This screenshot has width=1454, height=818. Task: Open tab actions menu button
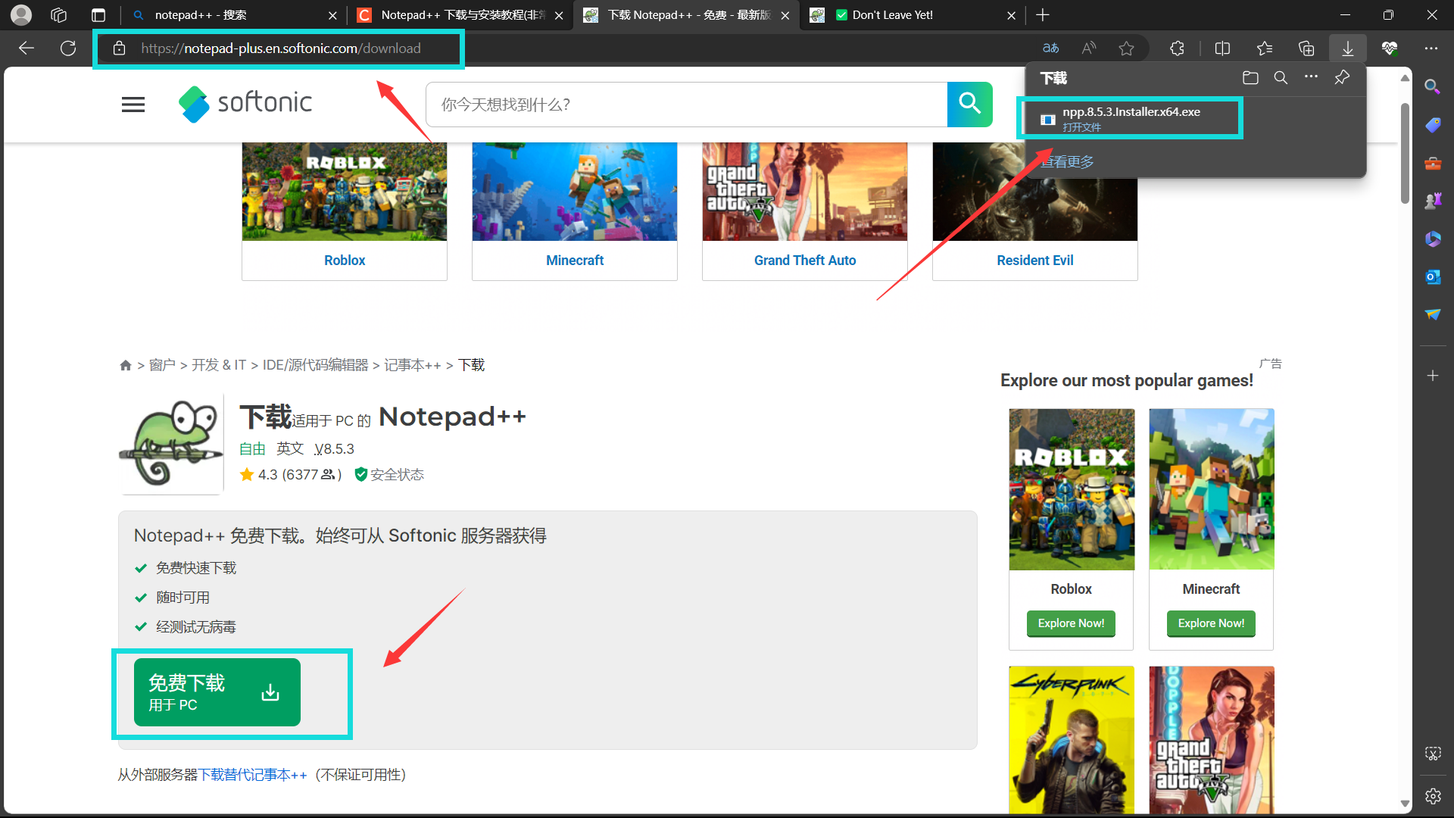coord(98,15)
